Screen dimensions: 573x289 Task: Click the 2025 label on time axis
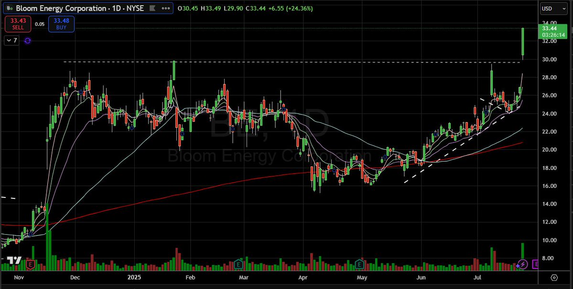(134, 278)
